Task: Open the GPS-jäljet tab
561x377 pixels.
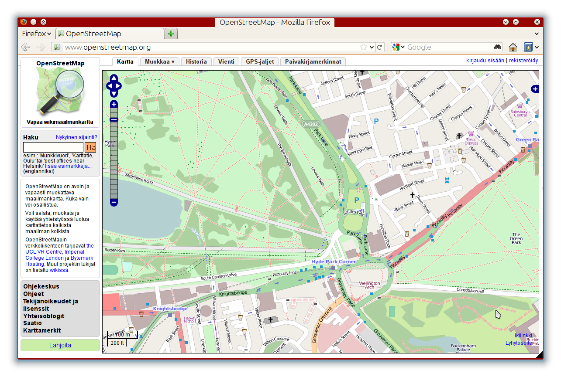Action: point(259,61)
